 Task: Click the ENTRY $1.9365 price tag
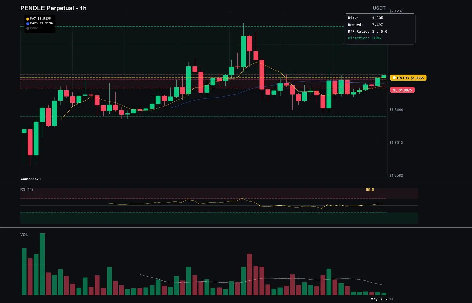pyautogui.click(x=408, y=78)
